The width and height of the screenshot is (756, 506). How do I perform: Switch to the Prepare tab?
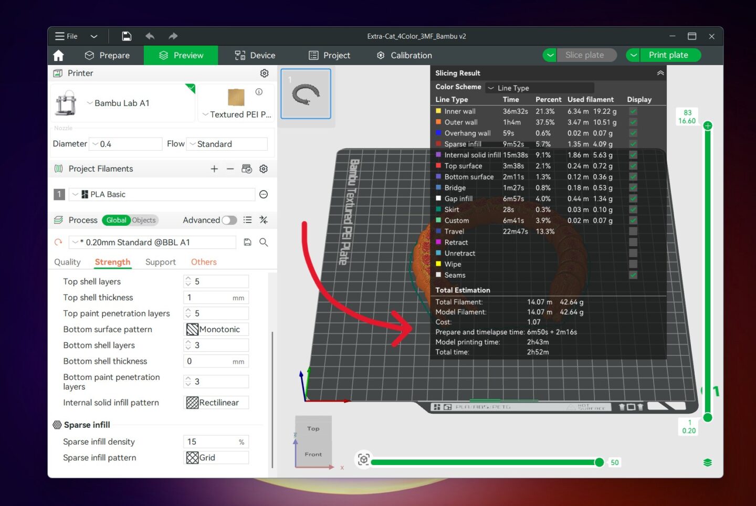click(107, 55)
